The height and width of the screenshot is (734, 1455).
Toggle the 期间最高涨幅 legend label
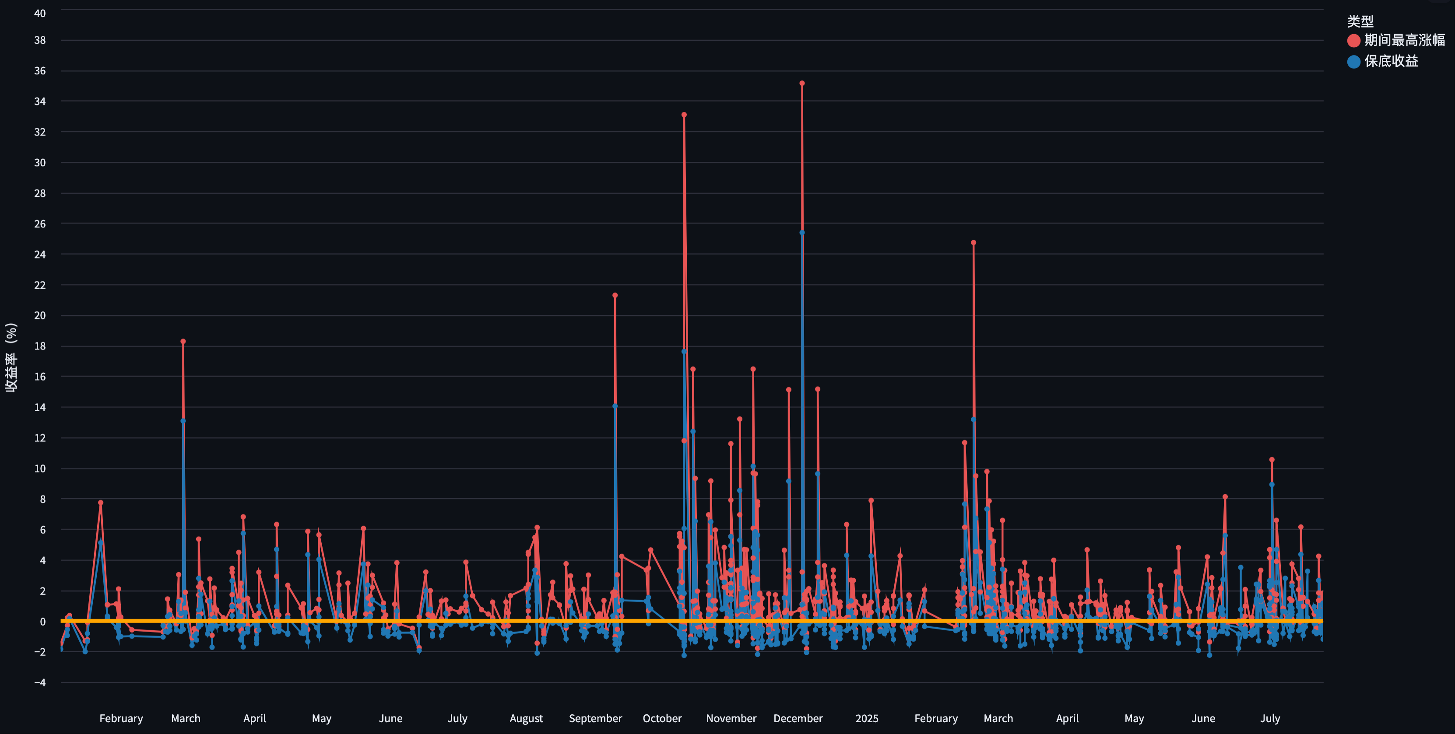pos(1404,40)
